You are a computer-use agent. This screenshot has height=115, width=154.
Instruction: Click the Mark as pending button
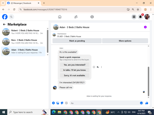(77, 41)
